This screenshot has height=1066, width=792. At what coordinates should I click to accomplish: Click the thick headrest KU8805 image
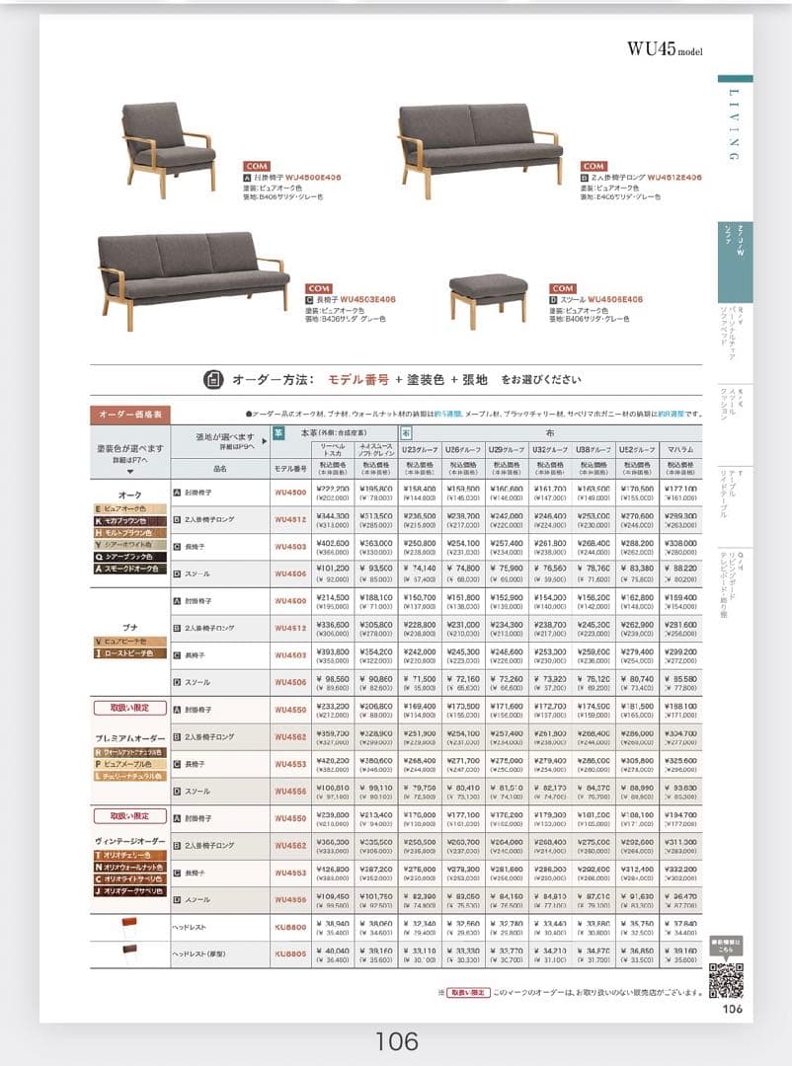(127, 952)
